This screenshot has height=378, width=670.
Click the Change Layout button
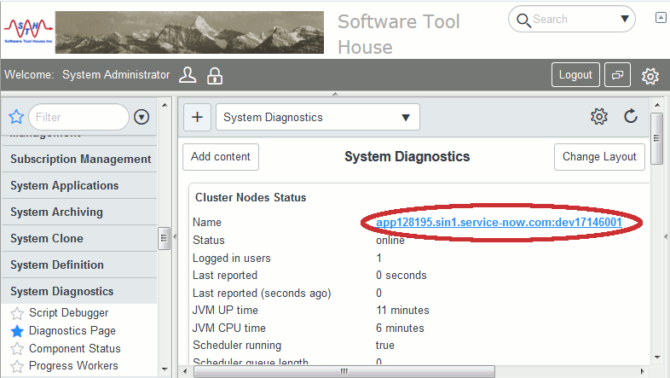point(599,157)
